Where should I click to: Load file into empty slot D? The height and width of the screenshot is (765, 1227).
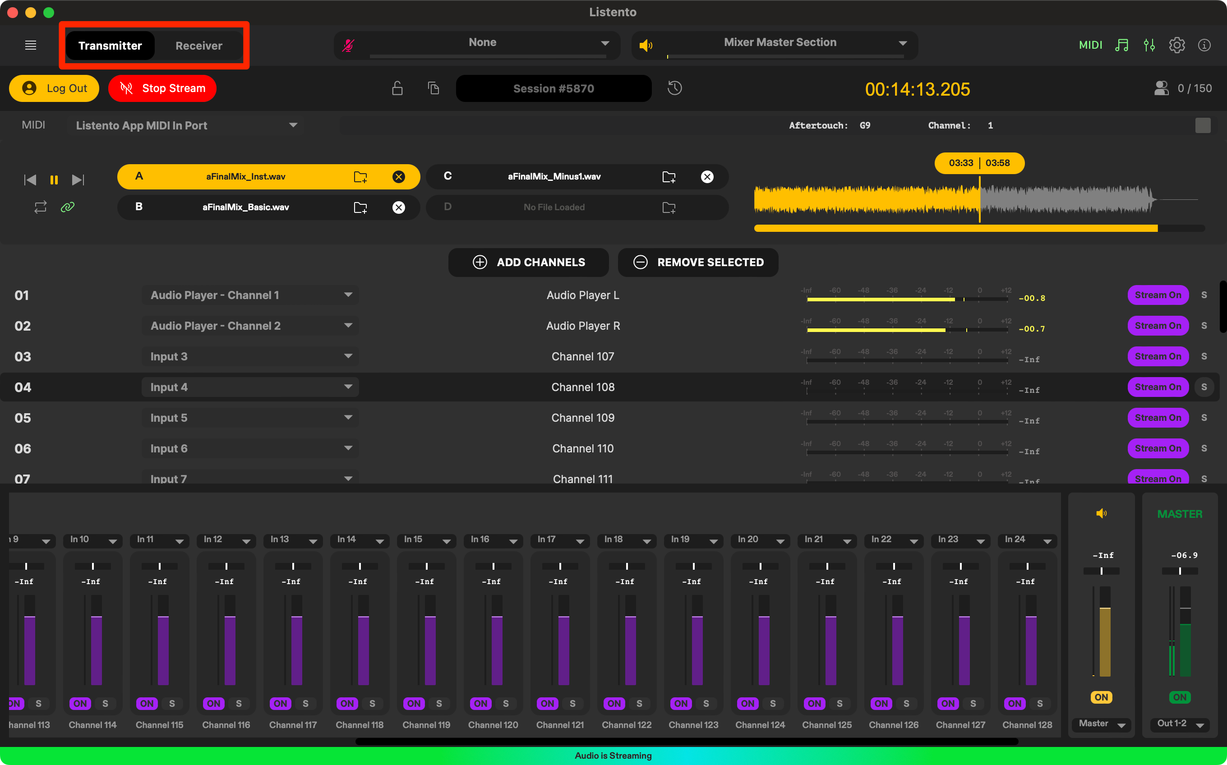pyautogui.click(x=669, y=207)
